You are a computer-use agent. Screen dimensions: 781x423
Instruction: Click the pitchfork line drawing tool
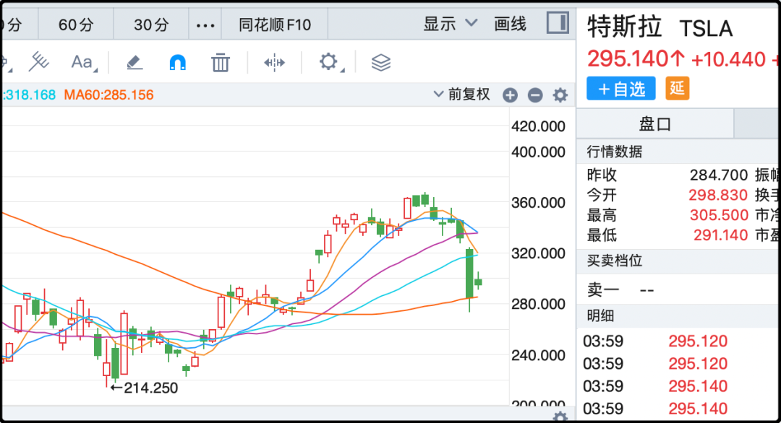click(38, 63)
